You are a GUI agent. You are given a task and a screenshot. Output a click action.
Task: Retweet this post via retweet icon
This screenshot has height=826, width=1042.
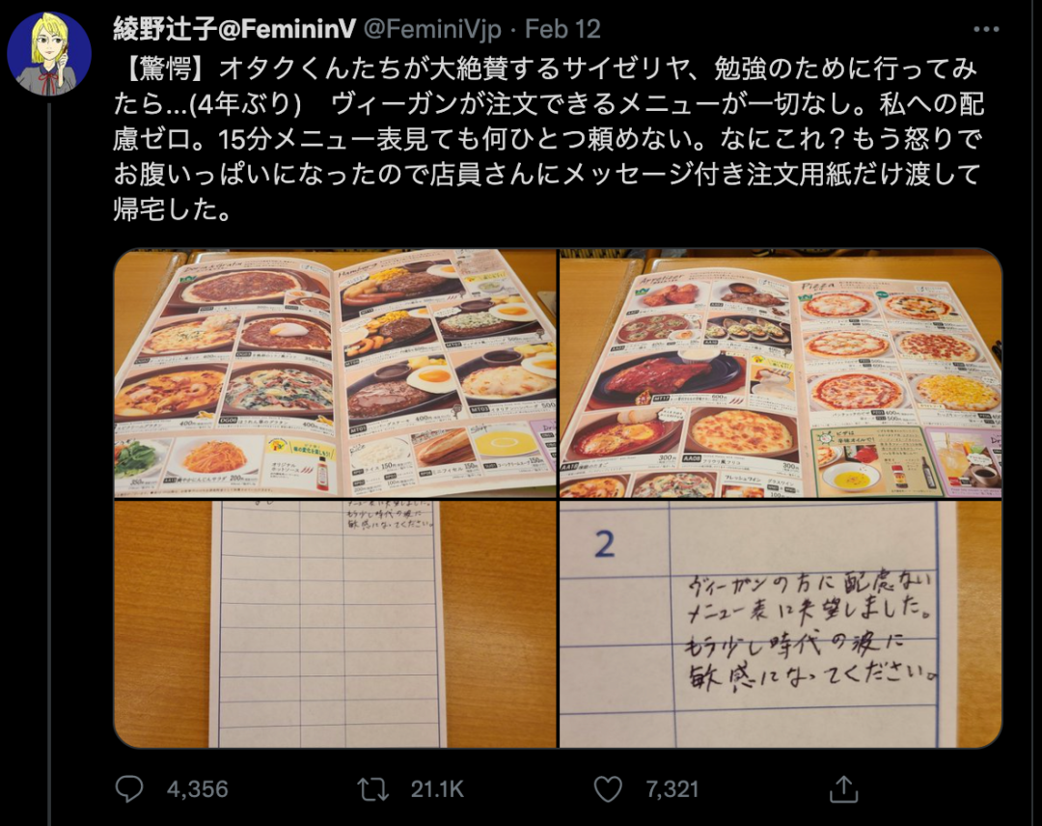[x=372, y=788]
